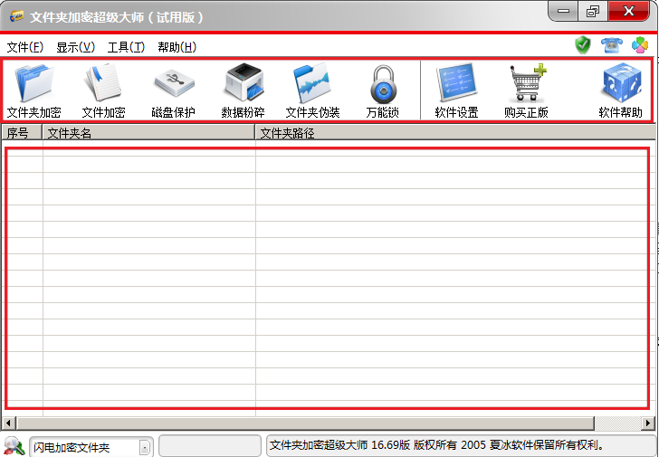Click the empty field beside the dropdown
659x457 pixels.
pos(210,445)
